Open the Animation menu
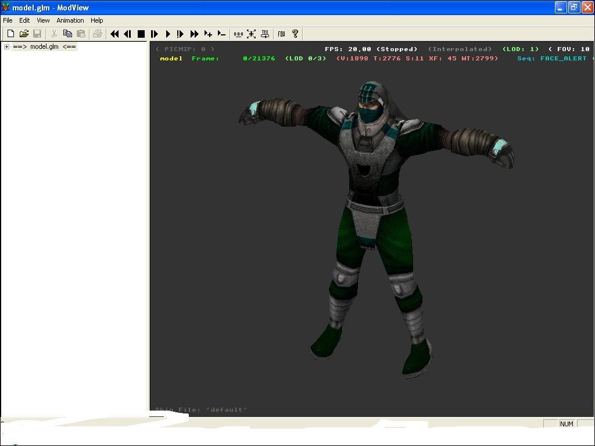The width and height of the screenshot is (595, 446). [70, 20]
